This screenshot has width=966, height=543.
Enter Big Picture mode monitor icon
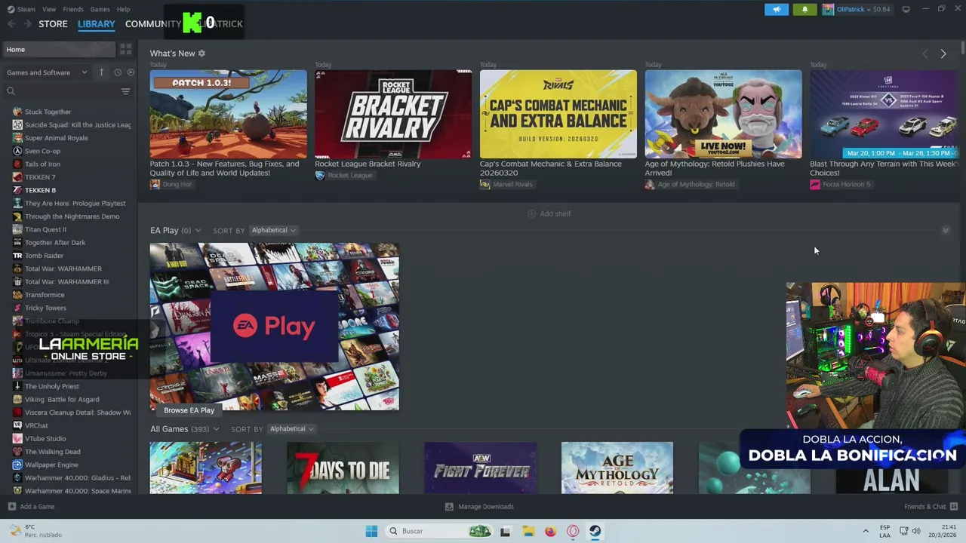[906, 9]
